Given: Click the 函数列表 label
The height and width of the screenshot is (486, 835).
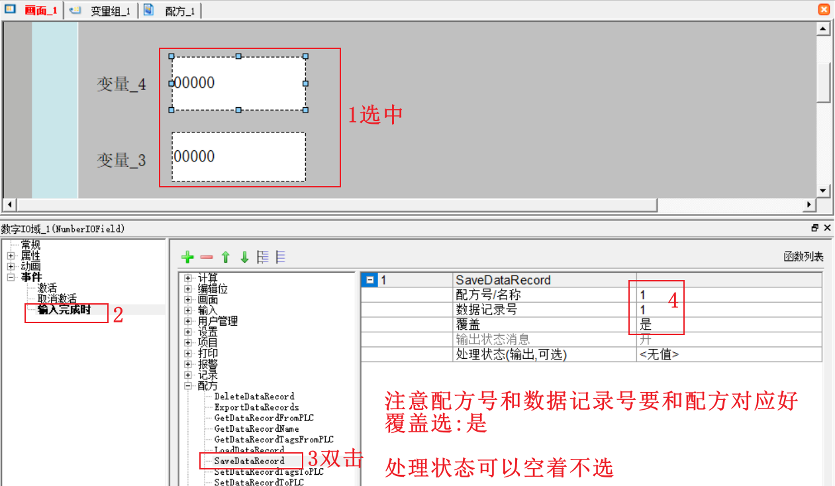Looking at the screenshot, I should click(x=803, y=257).
